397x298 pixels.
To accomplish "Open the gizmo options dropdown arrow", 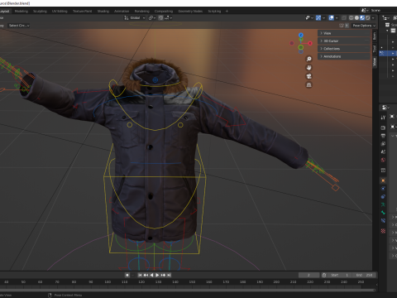I will [x=324, y=18].
